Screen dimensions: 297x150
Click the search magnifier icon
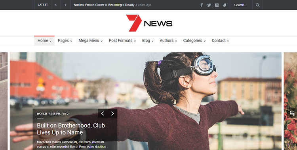(x=258, y=5)
